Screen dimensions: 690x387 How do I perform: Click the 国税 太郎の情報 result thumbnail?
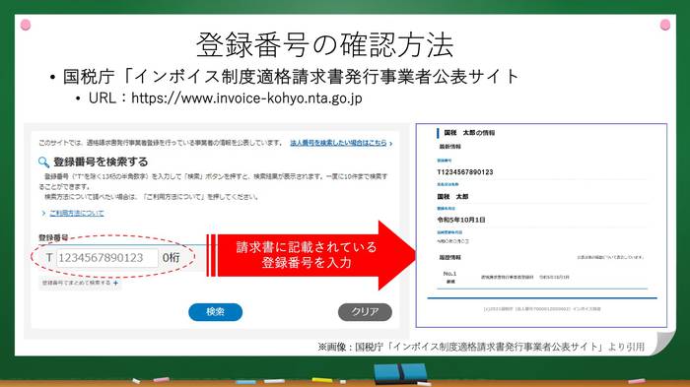coord(541,226)
